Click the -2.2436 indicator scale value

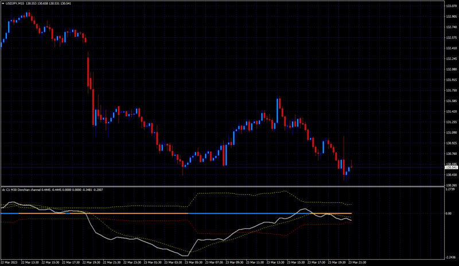451,257
